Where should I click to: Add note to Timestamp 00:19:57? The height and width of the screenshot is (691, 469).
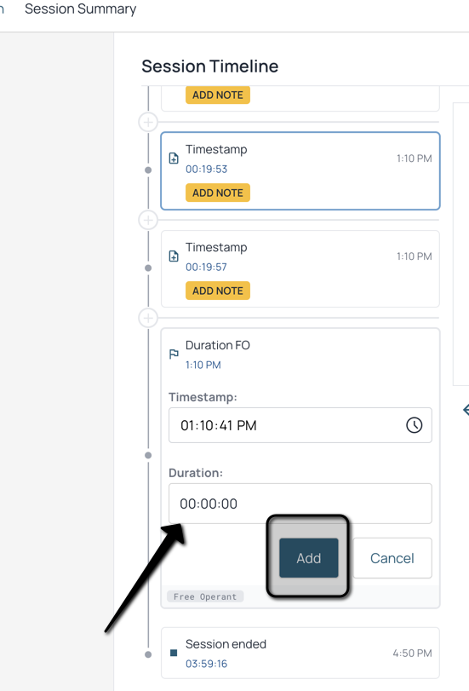[x=218, y=291]
